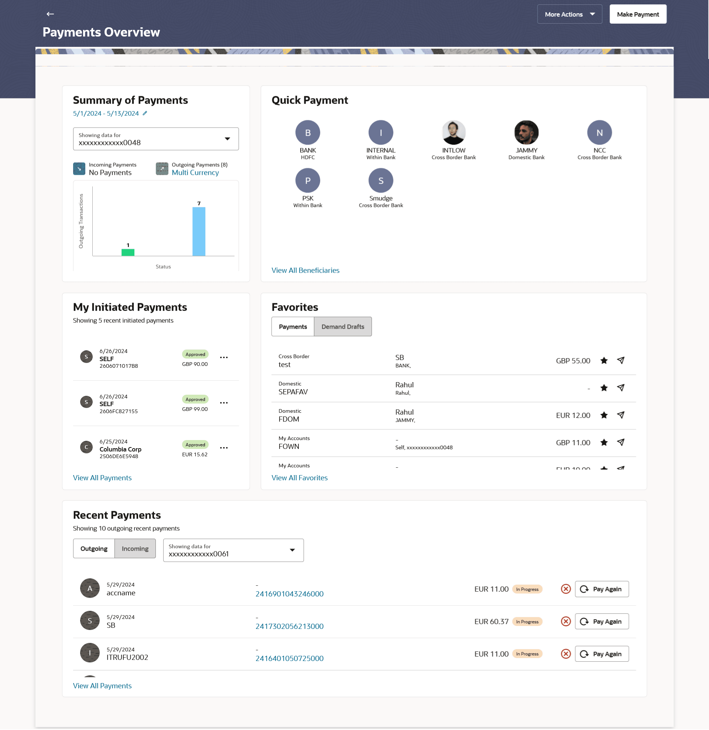
Task: Switch Recent Payments to Incoming
Action: coord(135,549)
